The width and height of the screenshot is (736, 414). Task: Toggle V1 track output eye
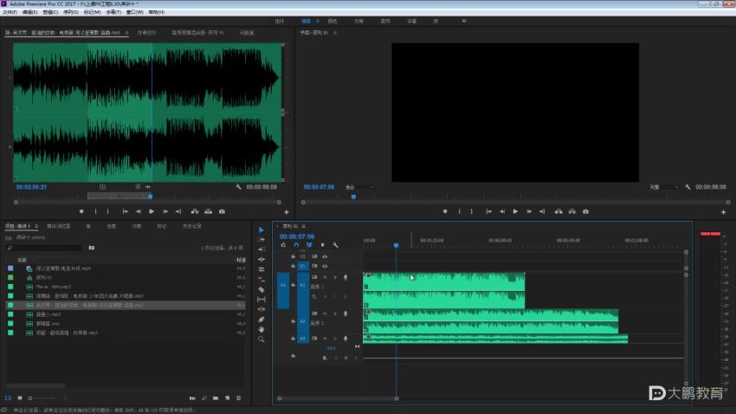point(325,266)
